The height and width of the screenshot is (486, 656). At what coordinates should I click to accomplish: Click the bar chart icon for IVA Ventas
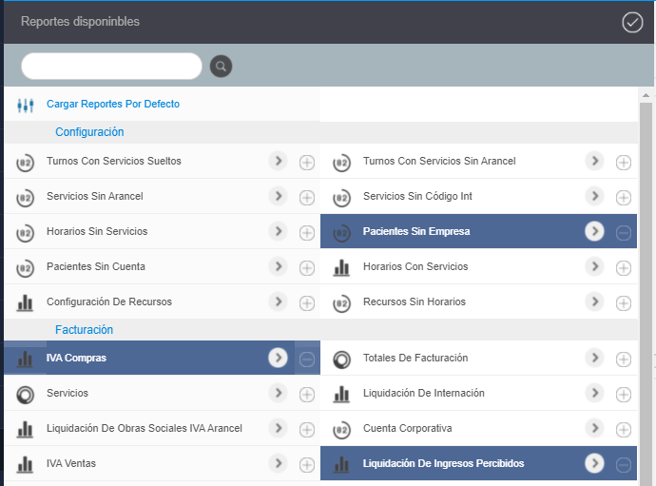tap(26, 464)
